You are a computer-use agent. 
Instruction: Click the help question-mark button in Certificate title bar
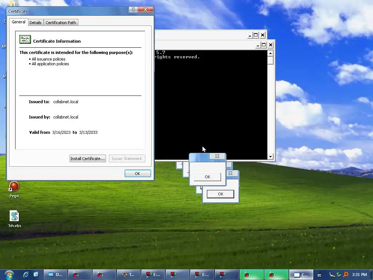[x=133, y=9]
